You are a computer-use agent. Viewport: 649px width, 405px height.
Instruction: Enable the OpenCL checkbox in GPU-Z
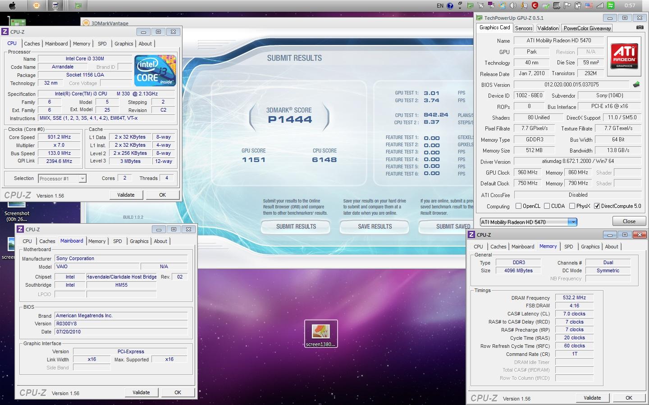(x=518, y=206)
